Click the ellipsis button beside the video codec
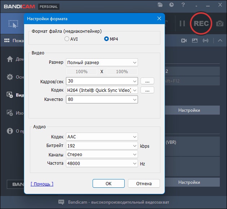Viewport: 227px width, 209px height. click(147, 90)
